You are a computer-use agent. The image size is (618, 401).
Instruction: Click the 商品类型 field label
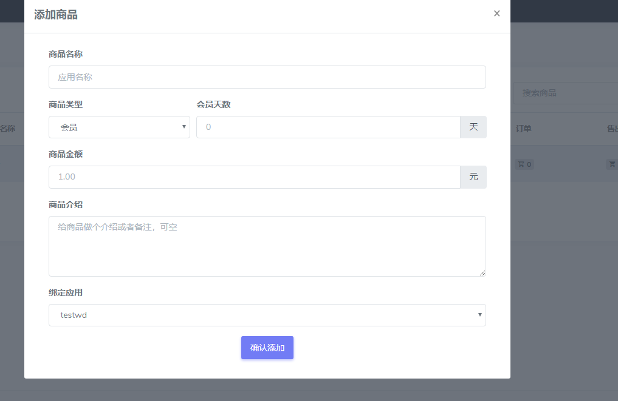(x=66, y=105)
